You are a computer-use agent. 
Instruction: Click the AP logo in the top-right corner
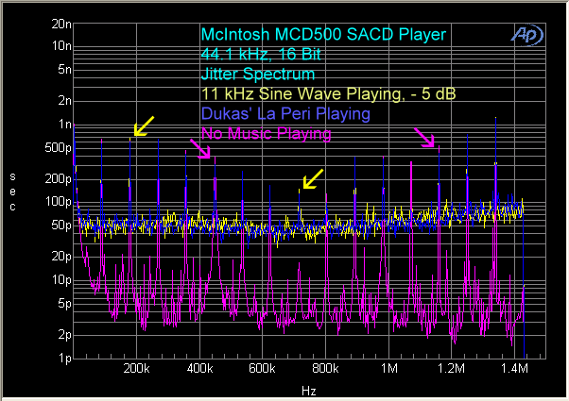point(519,33)
